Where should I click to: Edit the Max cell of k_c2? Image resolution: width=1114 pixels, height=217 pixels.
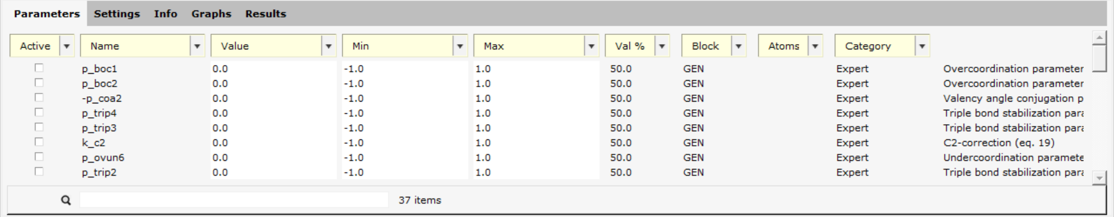536,143
